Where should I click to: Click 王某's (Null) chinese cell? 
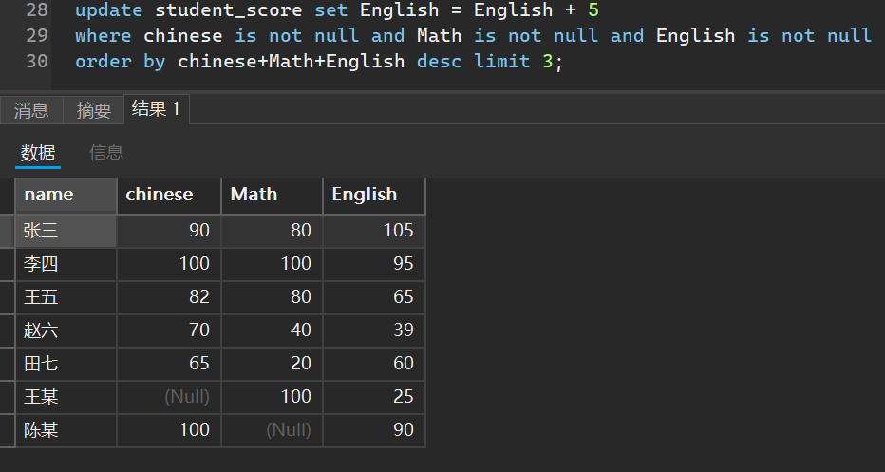[169, 397]
